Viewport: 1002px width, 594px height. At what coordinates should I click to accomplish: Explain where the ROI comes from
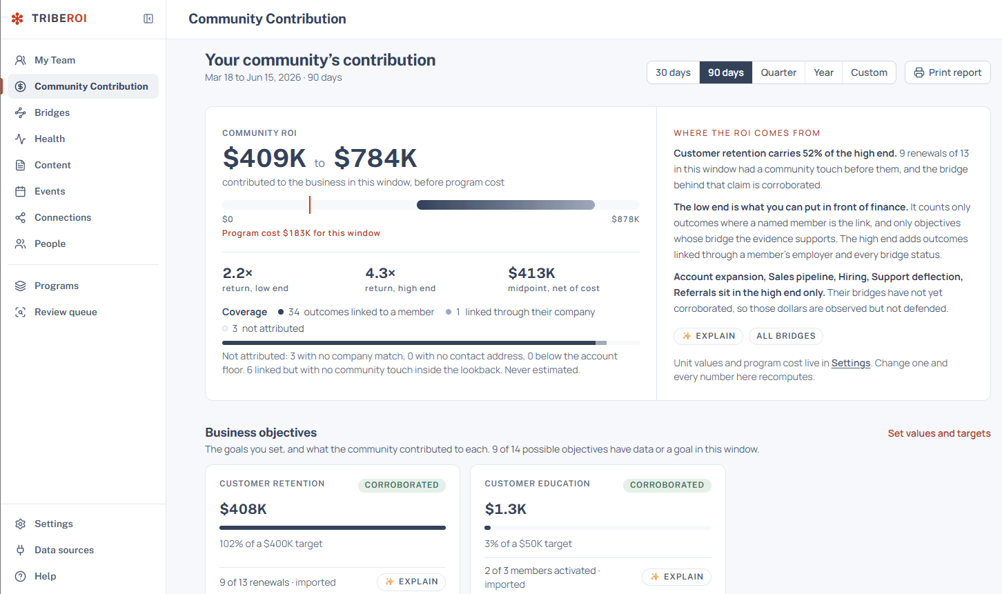(x=709, y=336)
